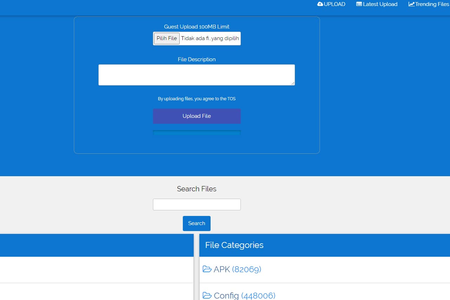Click the Guest Upload 100MB Limit label
The width and height of the screenshot is (450, 300).
pos(197,27)
